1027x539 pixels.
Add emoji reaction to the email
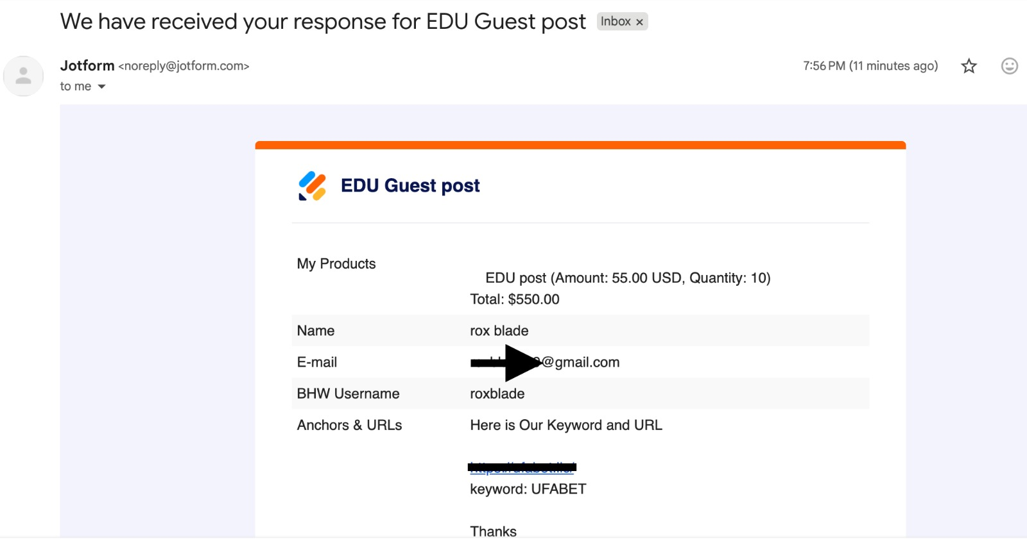(x=1009, y=66)
